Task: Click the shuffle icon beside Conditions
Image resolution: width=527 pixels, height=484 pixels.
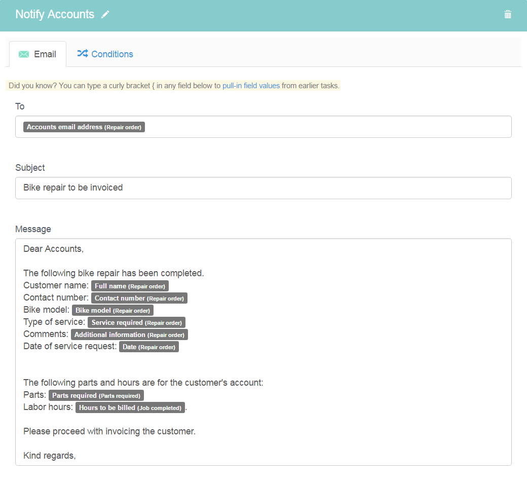Action: 82,53
